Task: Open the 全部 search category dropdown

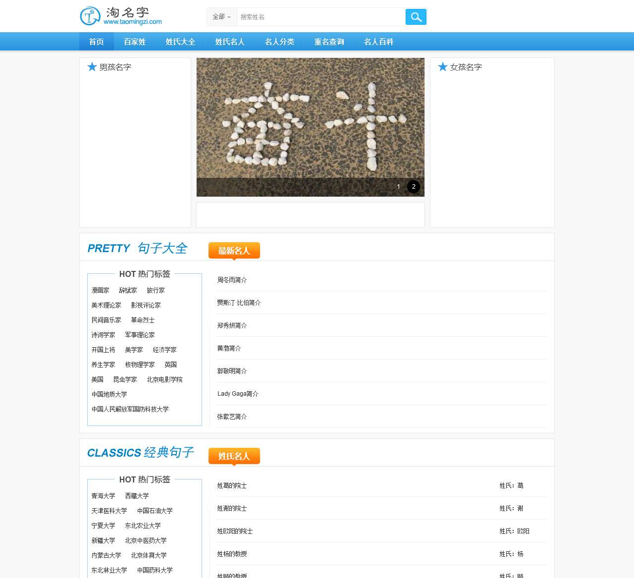Action: pos(222,17)
